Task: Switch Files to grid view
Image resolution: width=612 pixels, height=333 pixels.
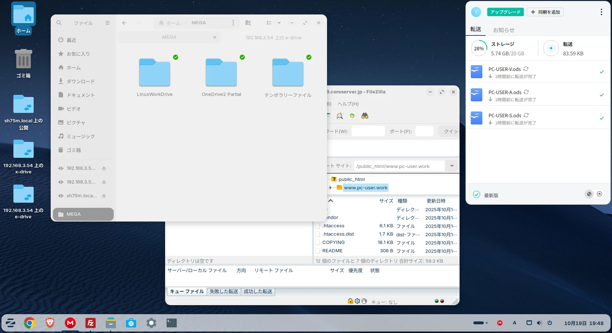Action: [269, 22]
